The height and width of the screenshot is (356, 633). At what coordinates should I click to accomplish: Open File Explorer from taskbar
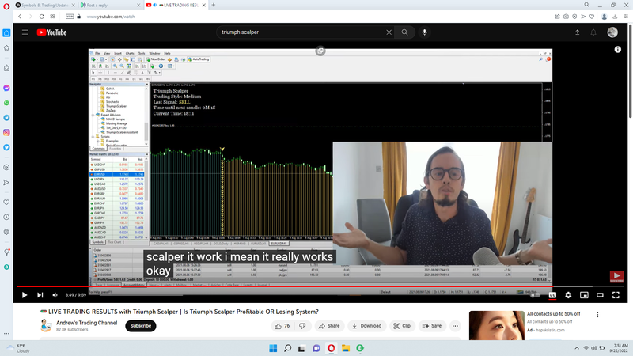pos(346,348)
